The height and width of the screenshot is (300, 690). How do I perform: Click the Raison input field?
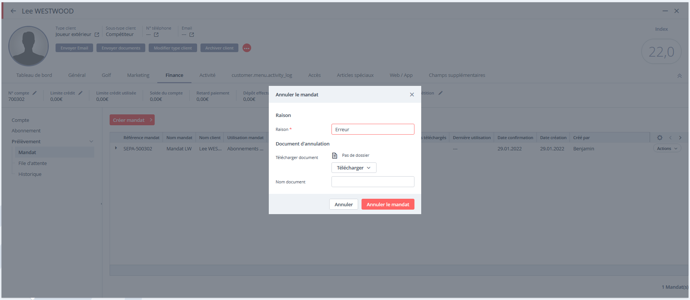pos(373,129)
